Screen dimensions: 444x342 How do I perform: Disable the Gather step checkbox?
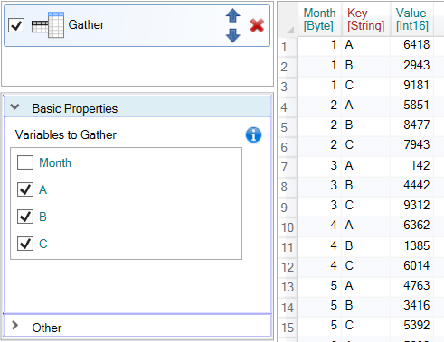coord(16,25)
